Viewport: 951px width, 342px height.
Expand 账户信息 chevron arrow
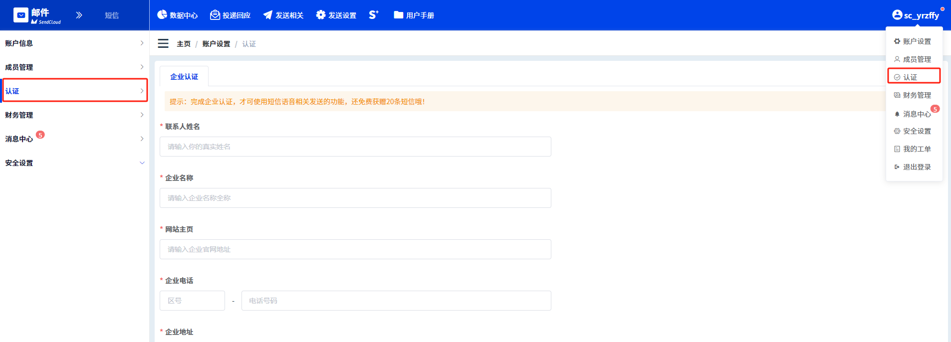pyautogui.click(x=142, y=43)
